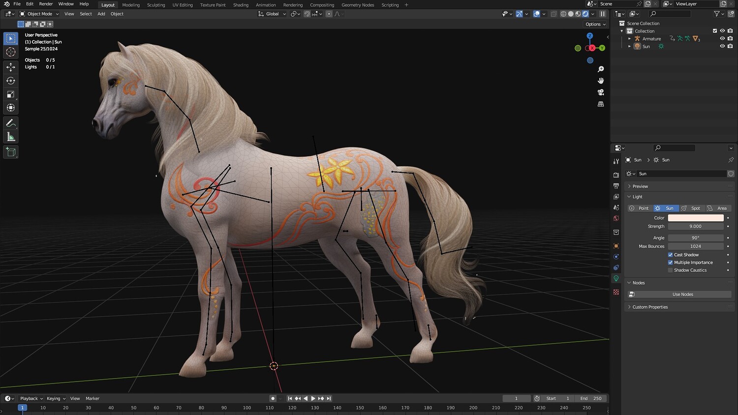Choose the Measure tool
738x415 pixels.
(x=11, y=137)
